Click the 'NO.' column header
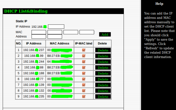Viewport: 176px width, 110px height. (x=18, y=43)
